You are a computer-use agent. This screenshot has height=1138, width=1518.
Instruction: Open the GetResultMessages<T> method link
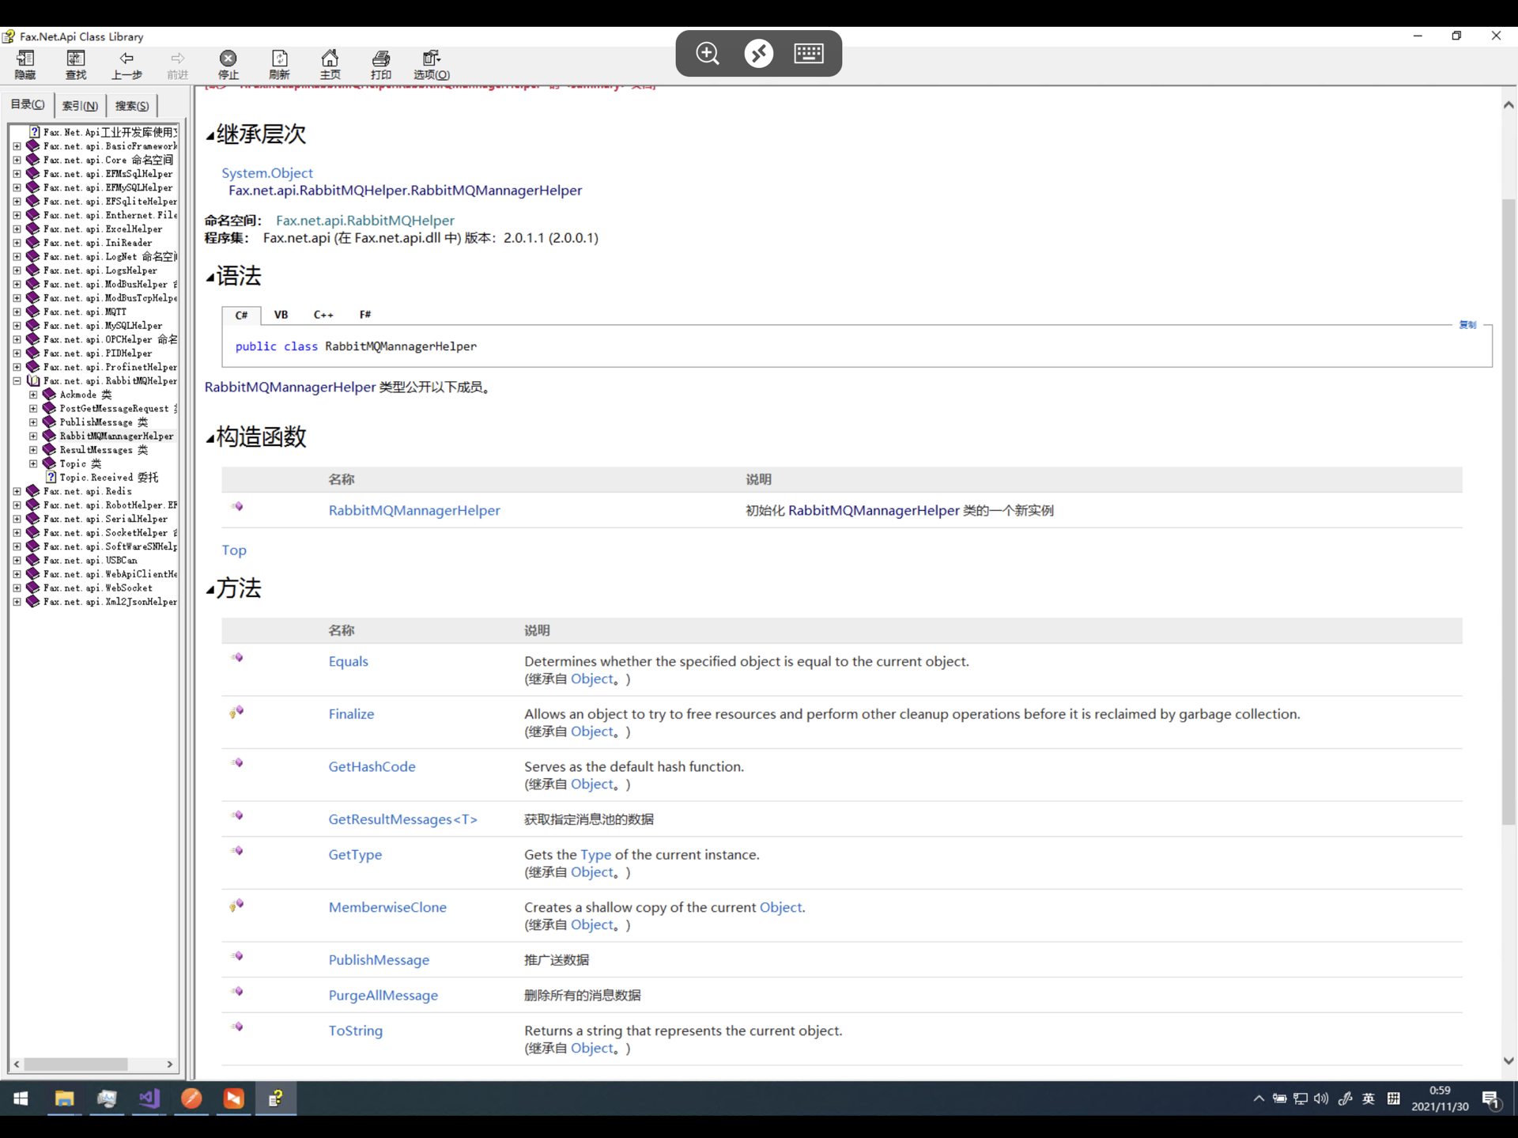tap(402, 819)
